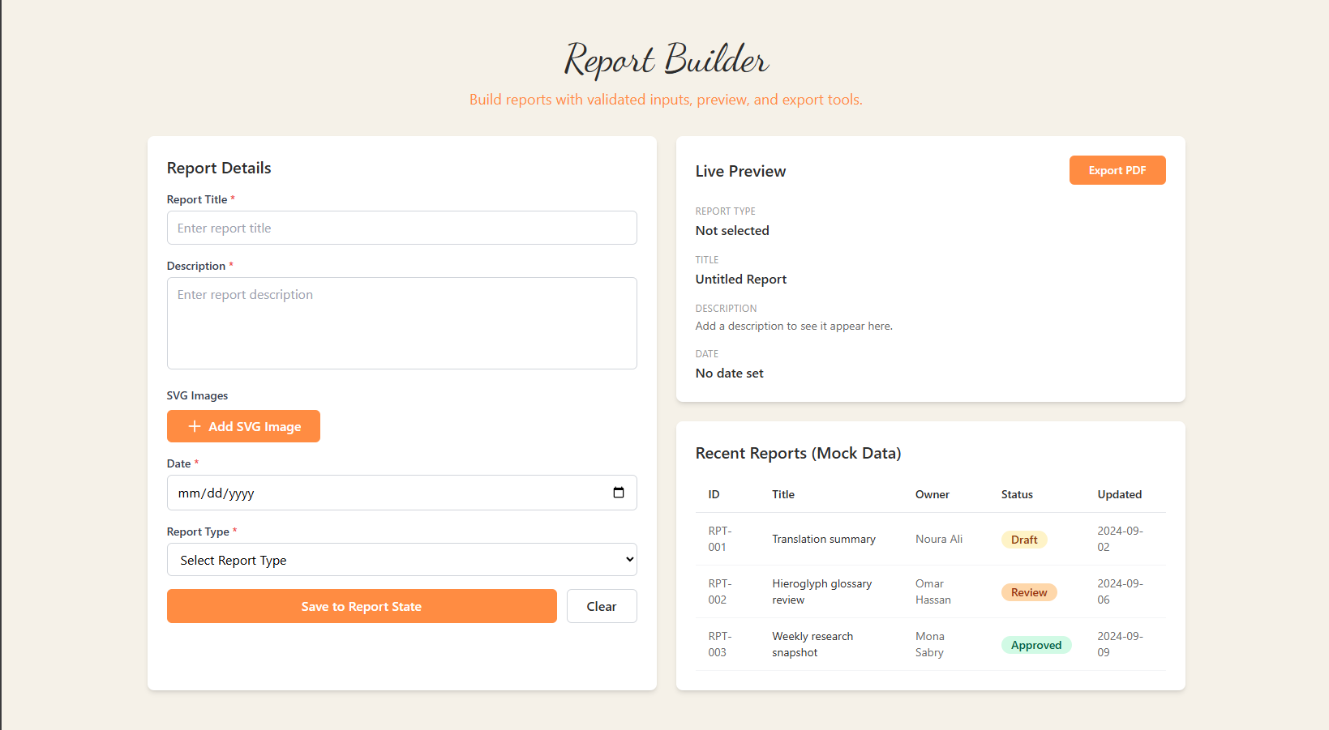Click the Untitled Report preview title

741,279
